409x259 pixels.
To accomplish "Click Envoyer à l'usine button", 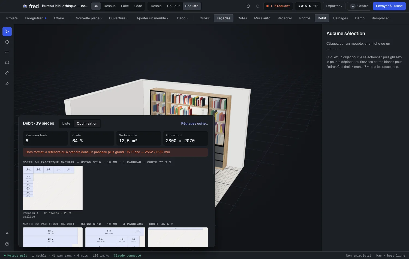I will [389, 6].
